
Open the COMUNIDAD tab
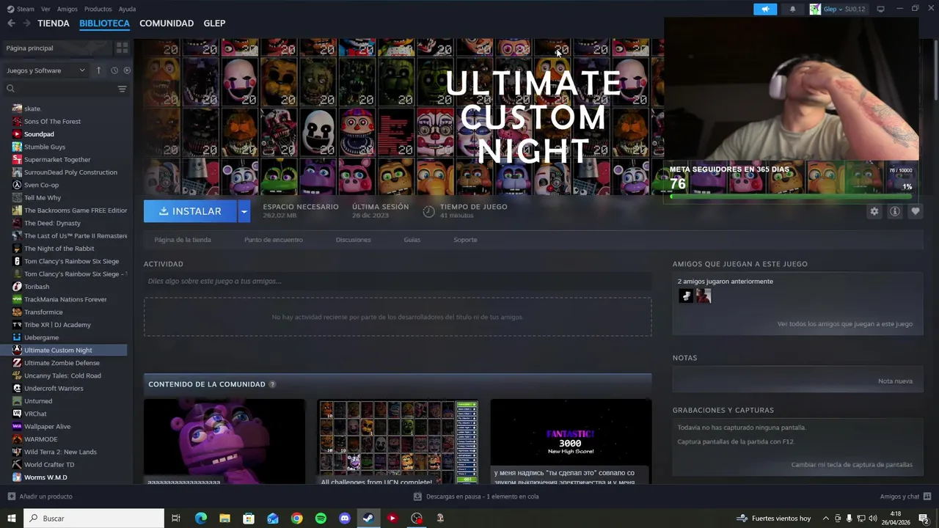[167, 23]
